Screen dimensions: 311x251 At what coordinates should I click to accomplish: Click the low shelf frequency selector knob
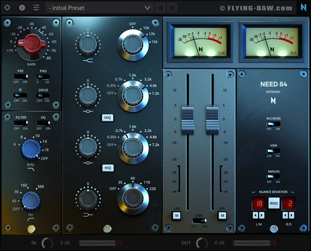[133, 199]
